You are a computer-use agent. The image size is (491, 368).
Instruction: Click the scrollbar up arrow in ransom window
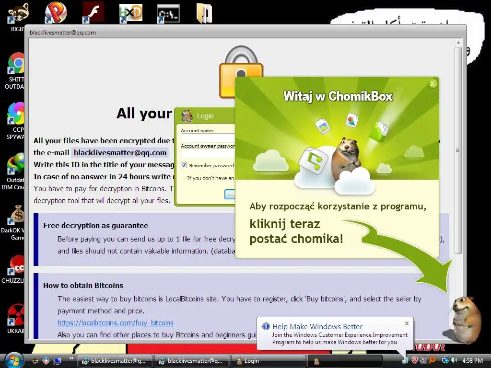458,43
